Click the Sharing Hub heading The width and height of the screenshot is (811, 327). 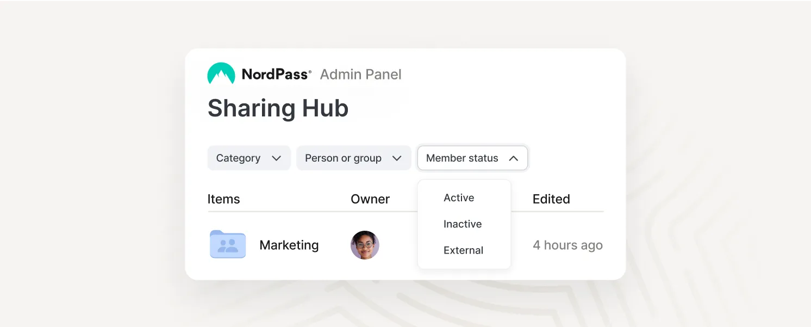pos(278,108)
